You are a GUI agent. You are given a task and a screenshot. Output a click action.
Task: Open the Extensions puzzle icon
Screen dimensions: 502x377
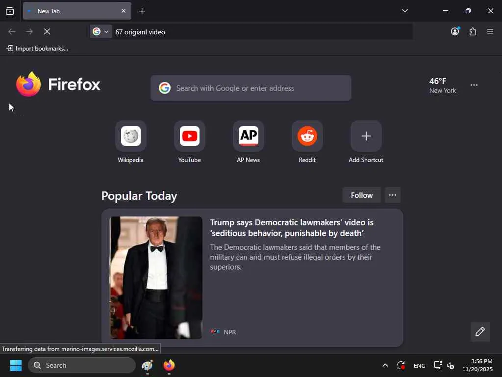[473, 31]
